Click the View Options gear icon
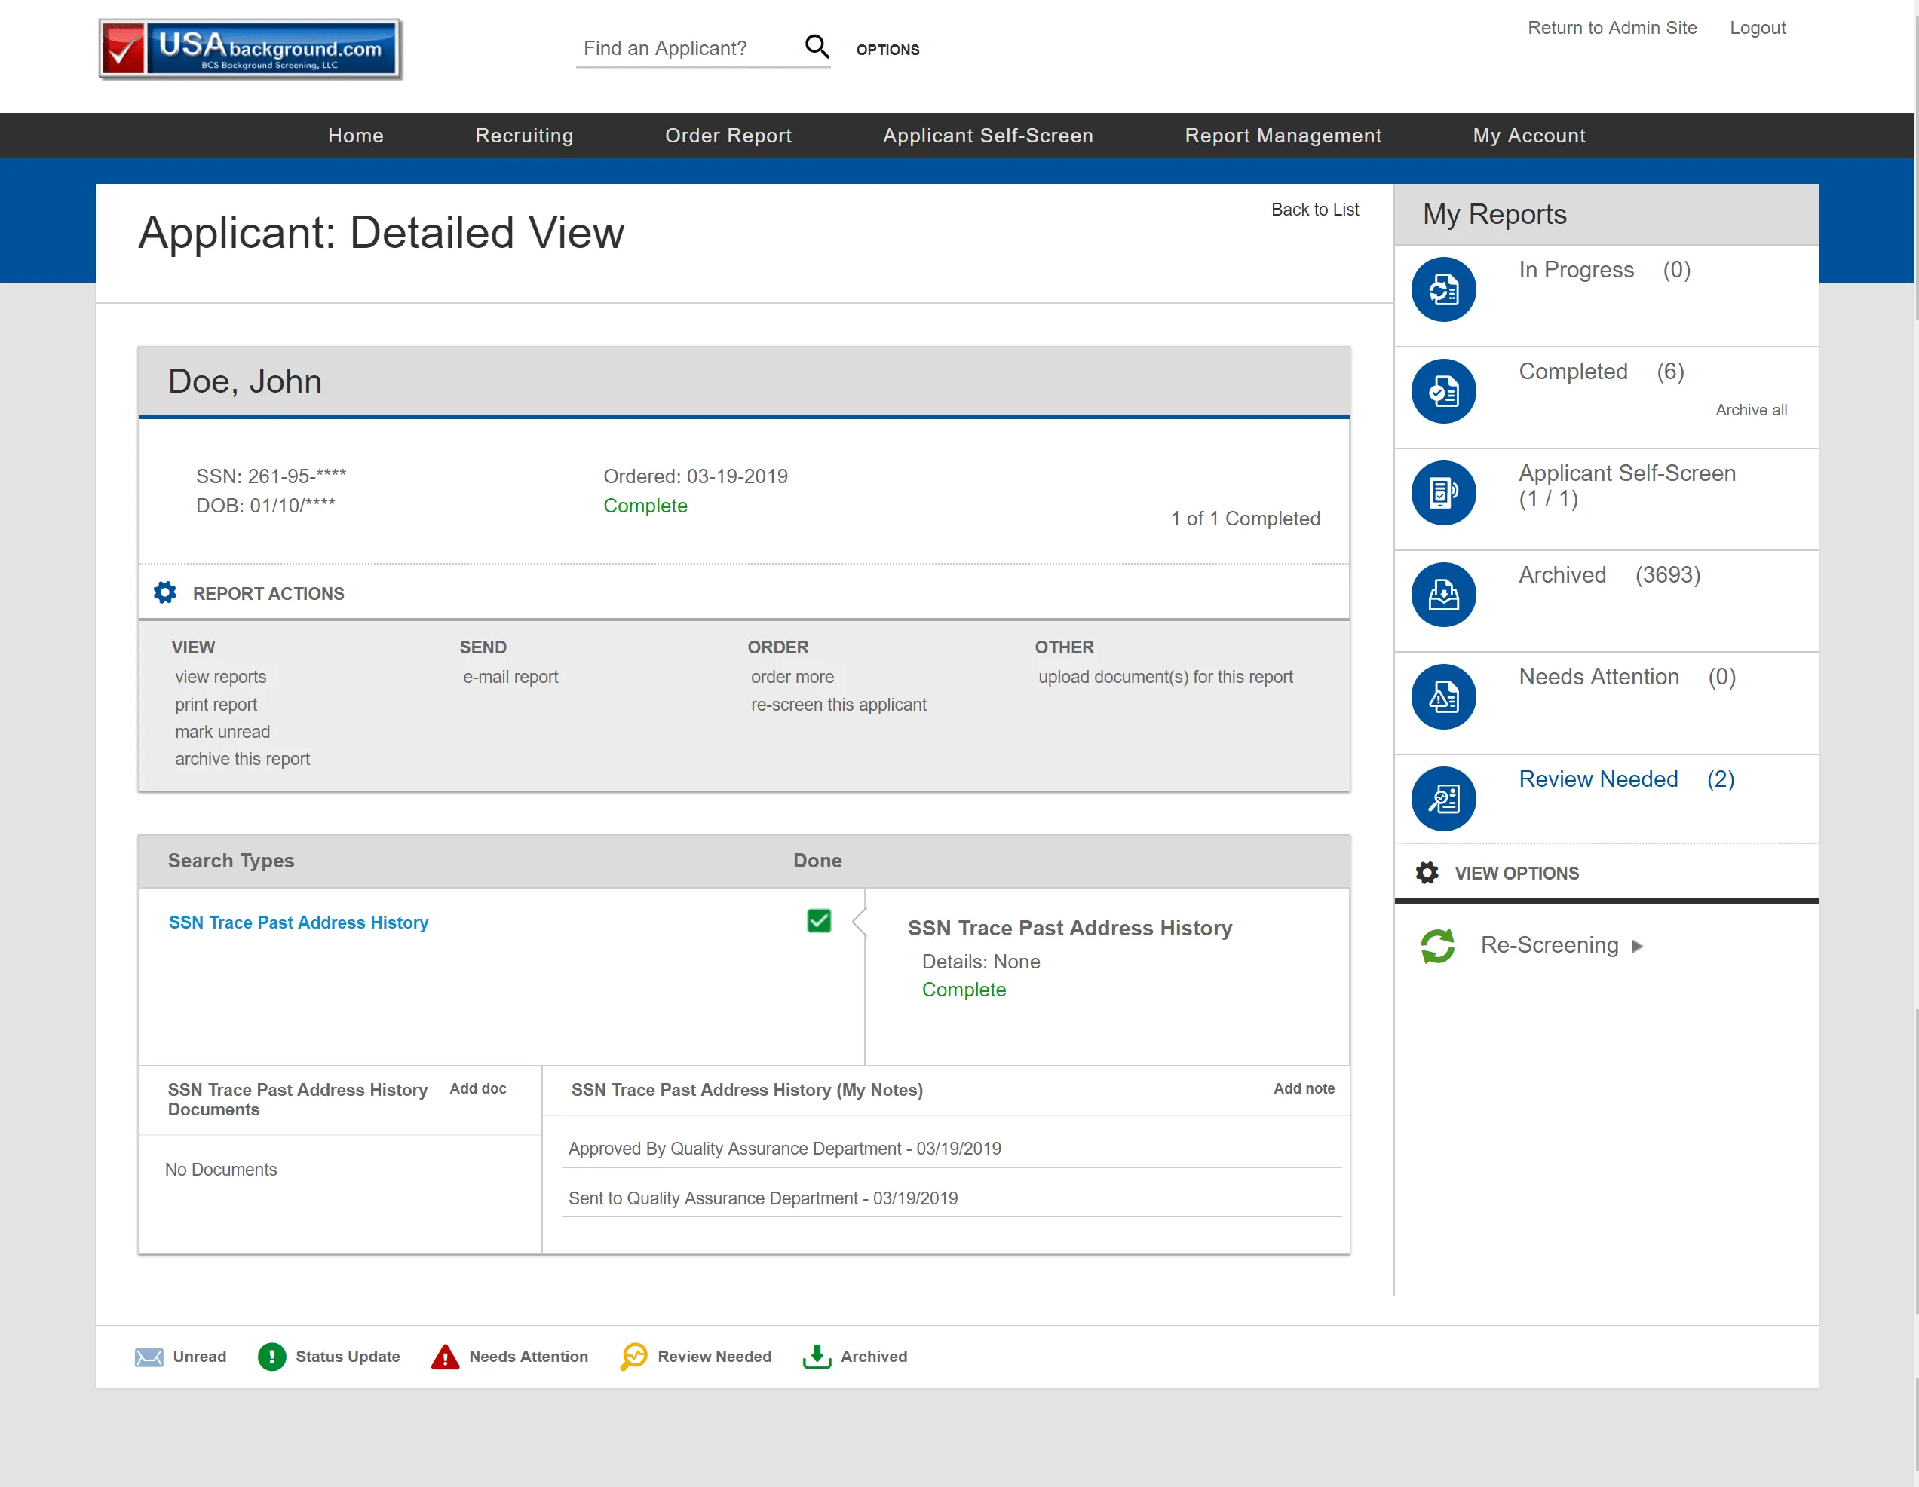 click(x=1427, y=873)
